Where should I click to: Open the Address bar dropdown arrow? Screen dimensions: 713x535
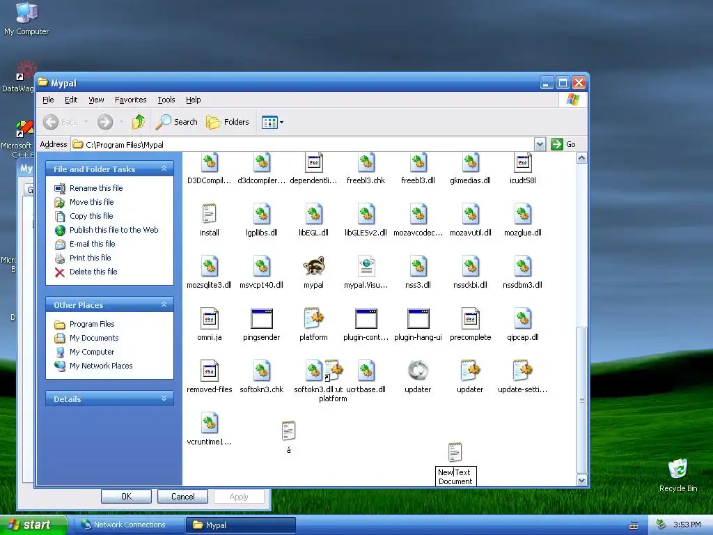point(540,145)
